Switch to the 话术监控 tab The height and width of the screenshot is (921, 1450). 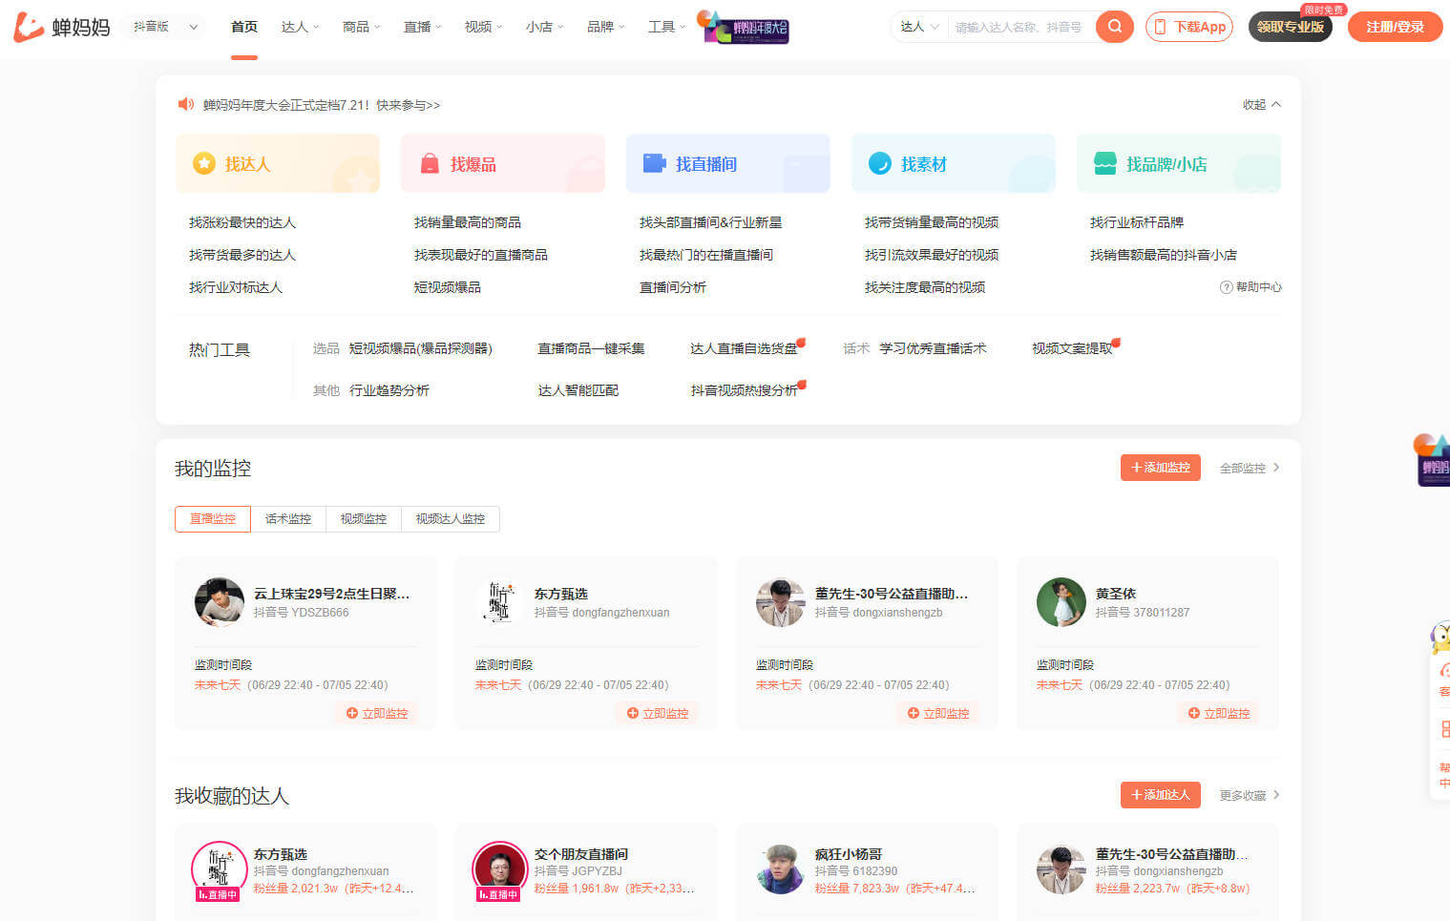(288, 519)
